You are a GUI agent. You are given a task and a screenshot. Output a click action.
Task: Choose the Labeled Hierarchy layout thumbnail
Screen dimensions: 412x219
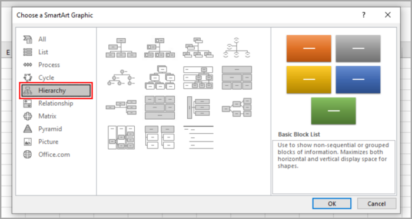[x=198, y=78]
